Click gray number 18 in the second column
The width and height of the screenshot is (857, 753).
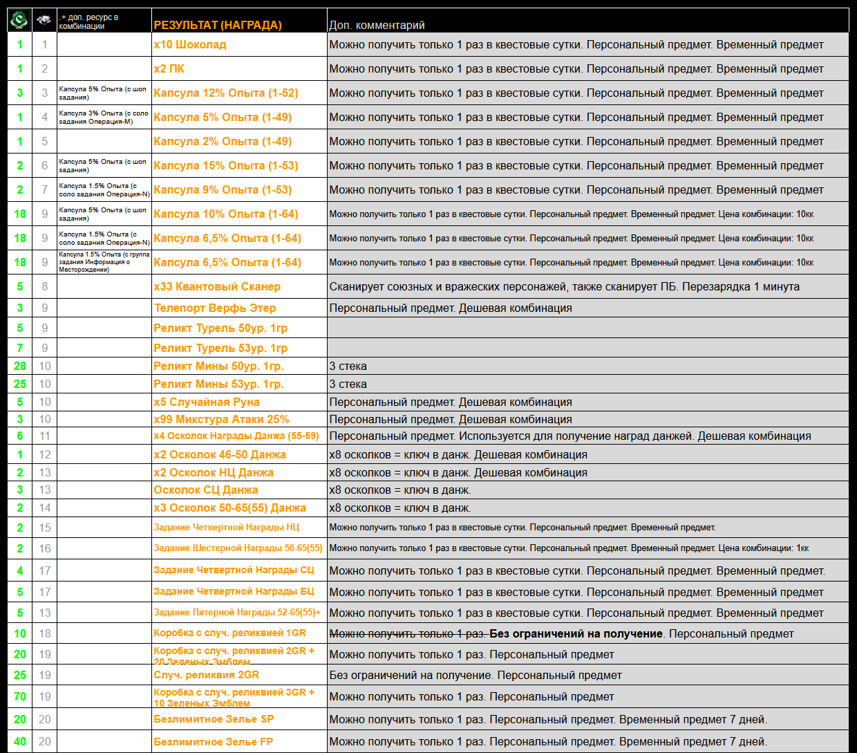tap(45, 633)
